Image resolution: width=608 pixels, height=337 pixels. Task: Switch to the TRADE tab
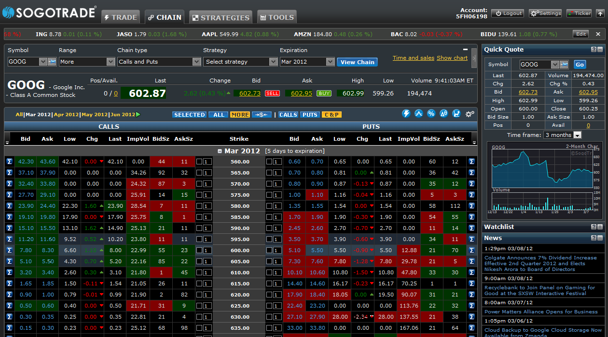120,17
